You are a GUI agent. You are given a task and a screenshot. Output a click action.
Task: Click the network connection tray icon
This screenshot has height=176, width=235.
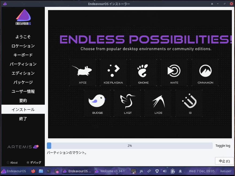(149, 171)
